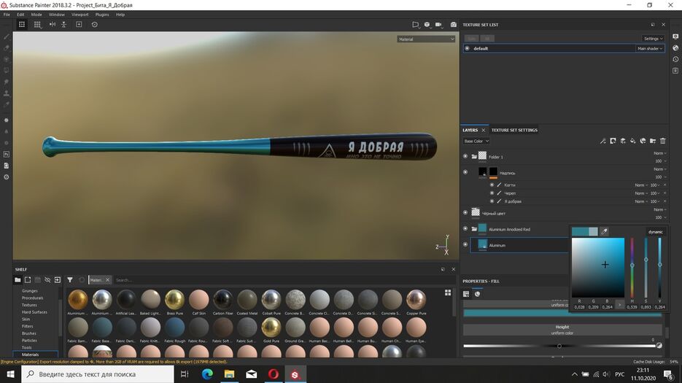Screen dimensions: 682x383
Task: Toggle visibility of the Череп effect
Action: 492,193
